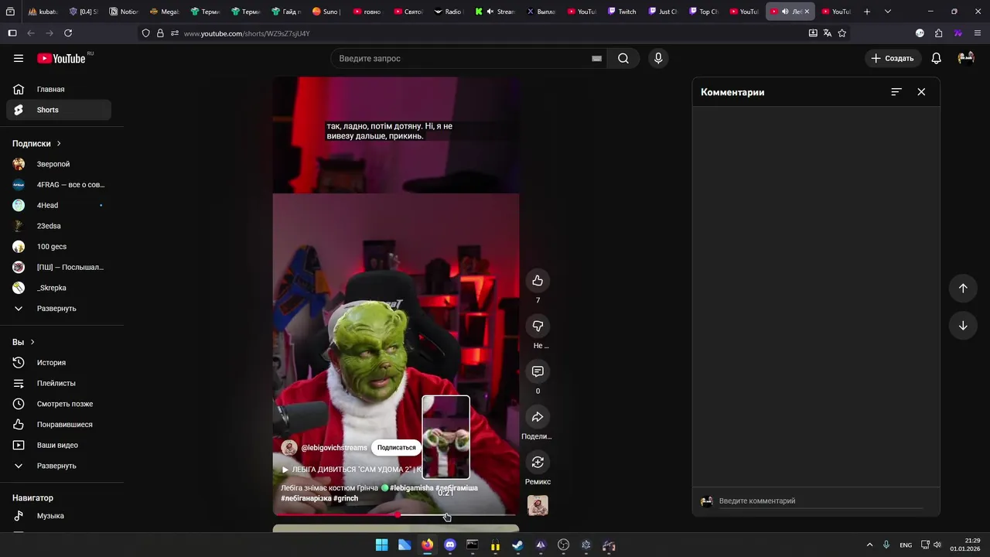
Task: Open the browser extensions puzzle icon
Action: coord(939,33)
